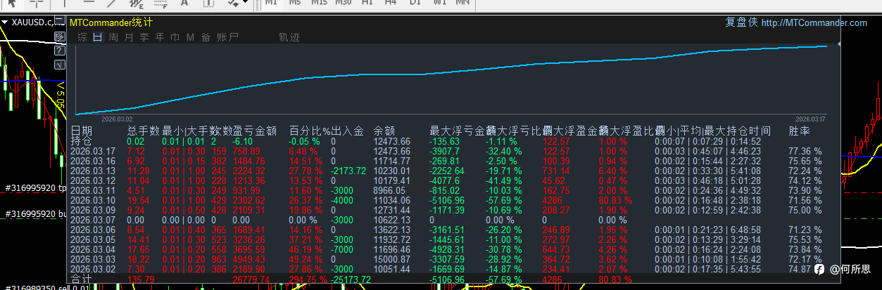Switch to the 综 summary tab
This screenshot has width=882, height=290.
pyautogui.click(x=82, y=37)
